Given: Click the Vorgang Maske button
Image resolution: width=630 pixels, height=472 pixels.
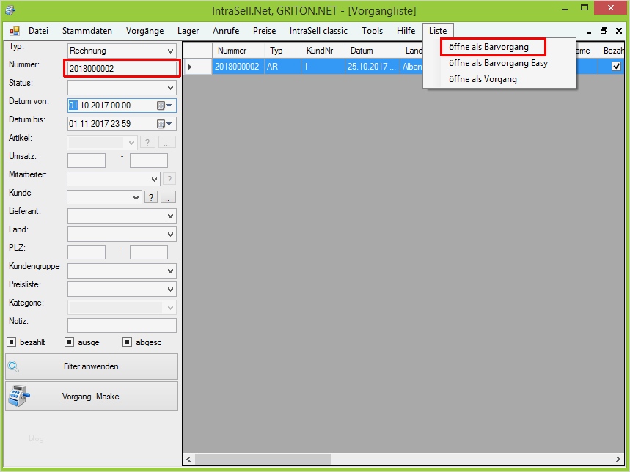Looking at the screenshot, I should (x=92, y=396).
